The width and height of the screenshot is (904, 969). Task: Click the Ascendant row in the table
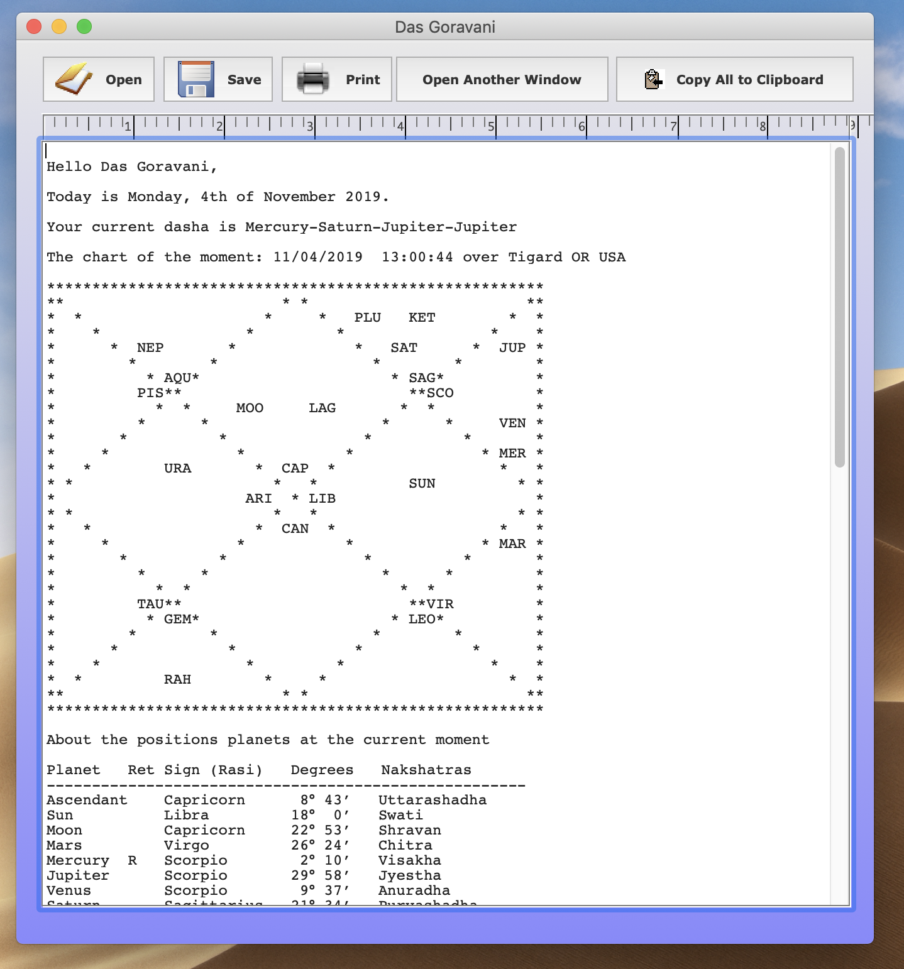[87, 800]
